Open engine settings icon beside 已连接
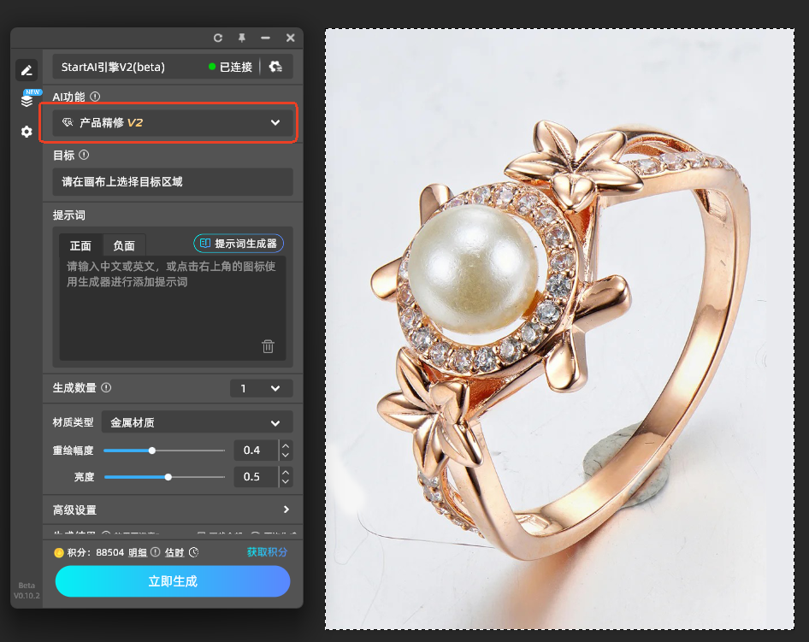809x642 pixels. point(275,67)
